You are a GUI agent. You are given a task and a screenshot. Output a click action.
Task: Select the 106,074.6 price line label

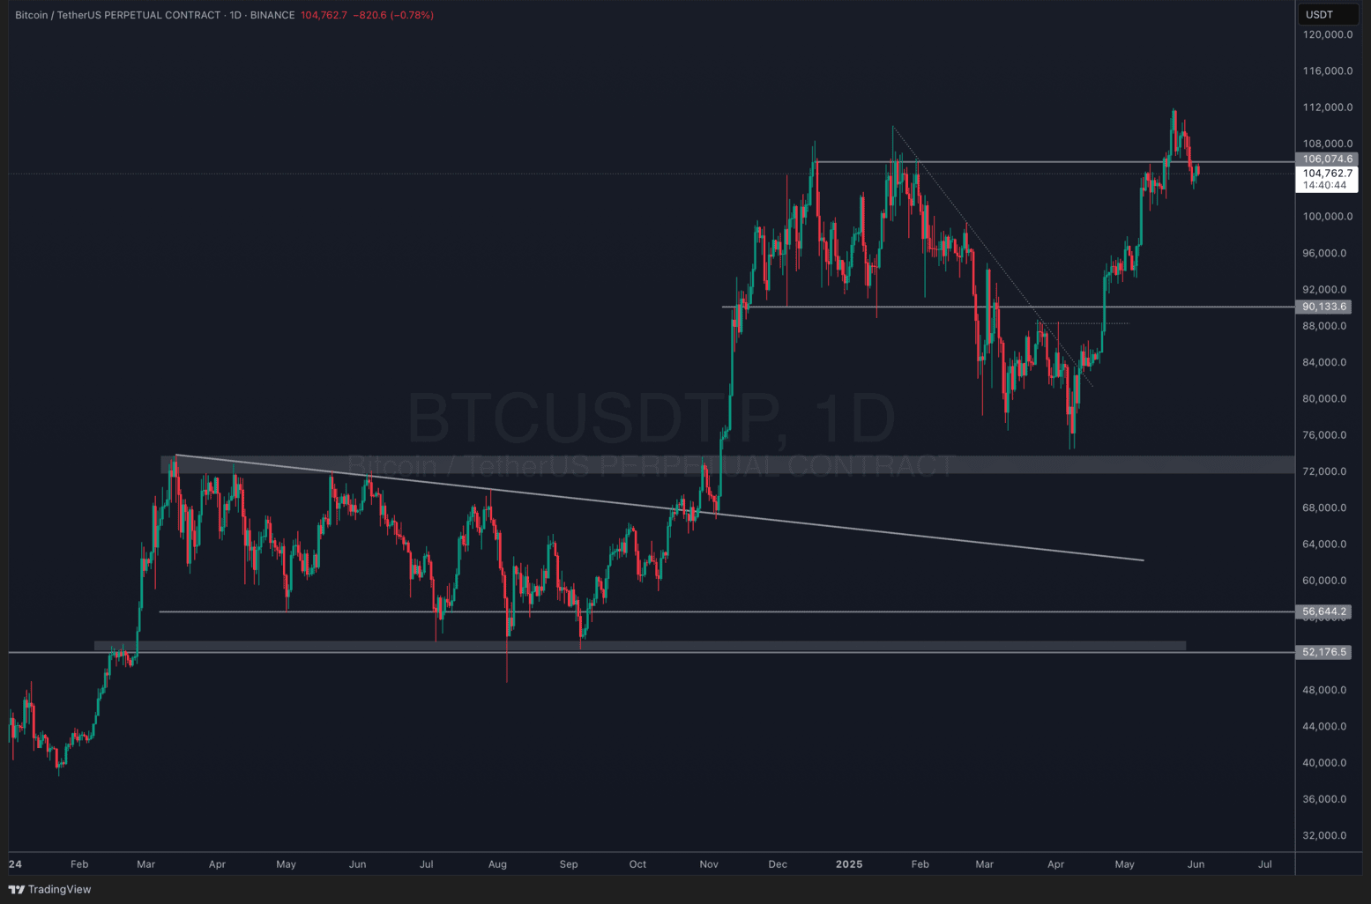tap(1326, 159)
